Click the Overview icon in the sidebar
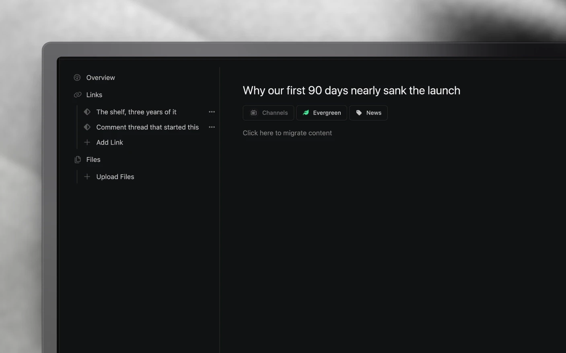This screenshot has width=566, height=353. [77, 78]
